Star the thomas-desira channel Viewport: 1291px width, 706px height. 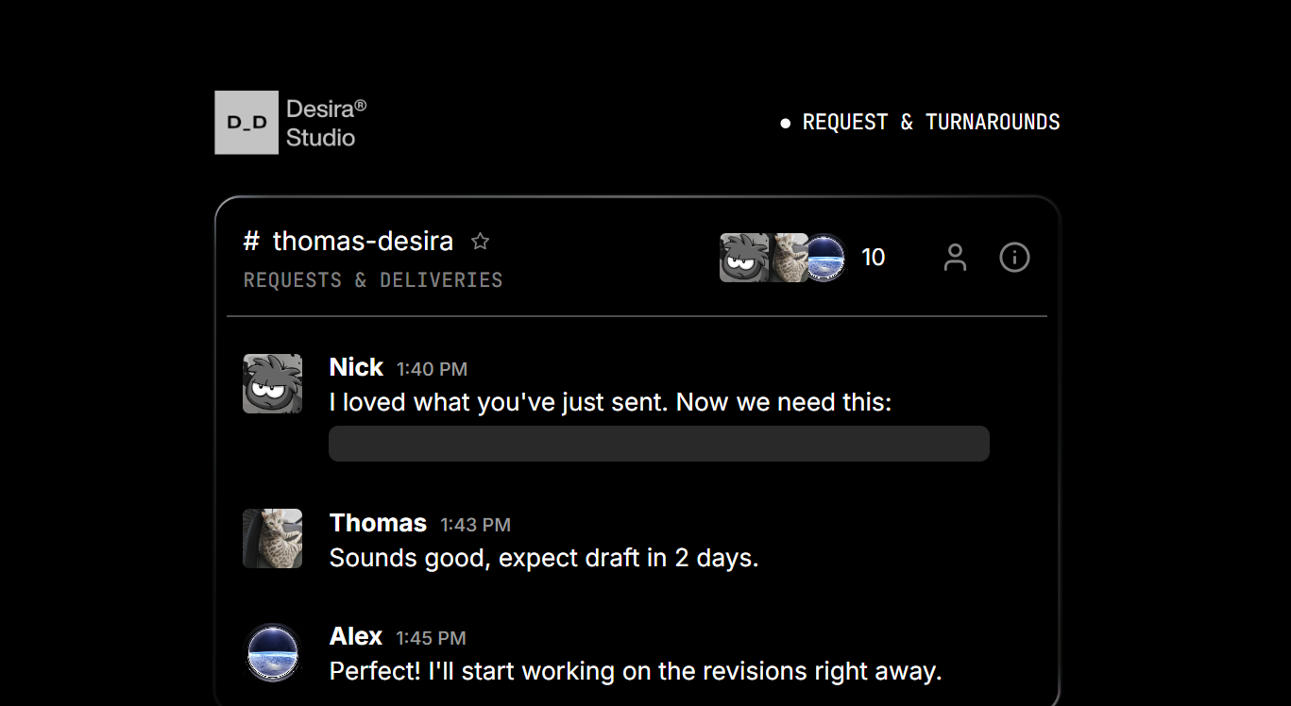[480, 242]
